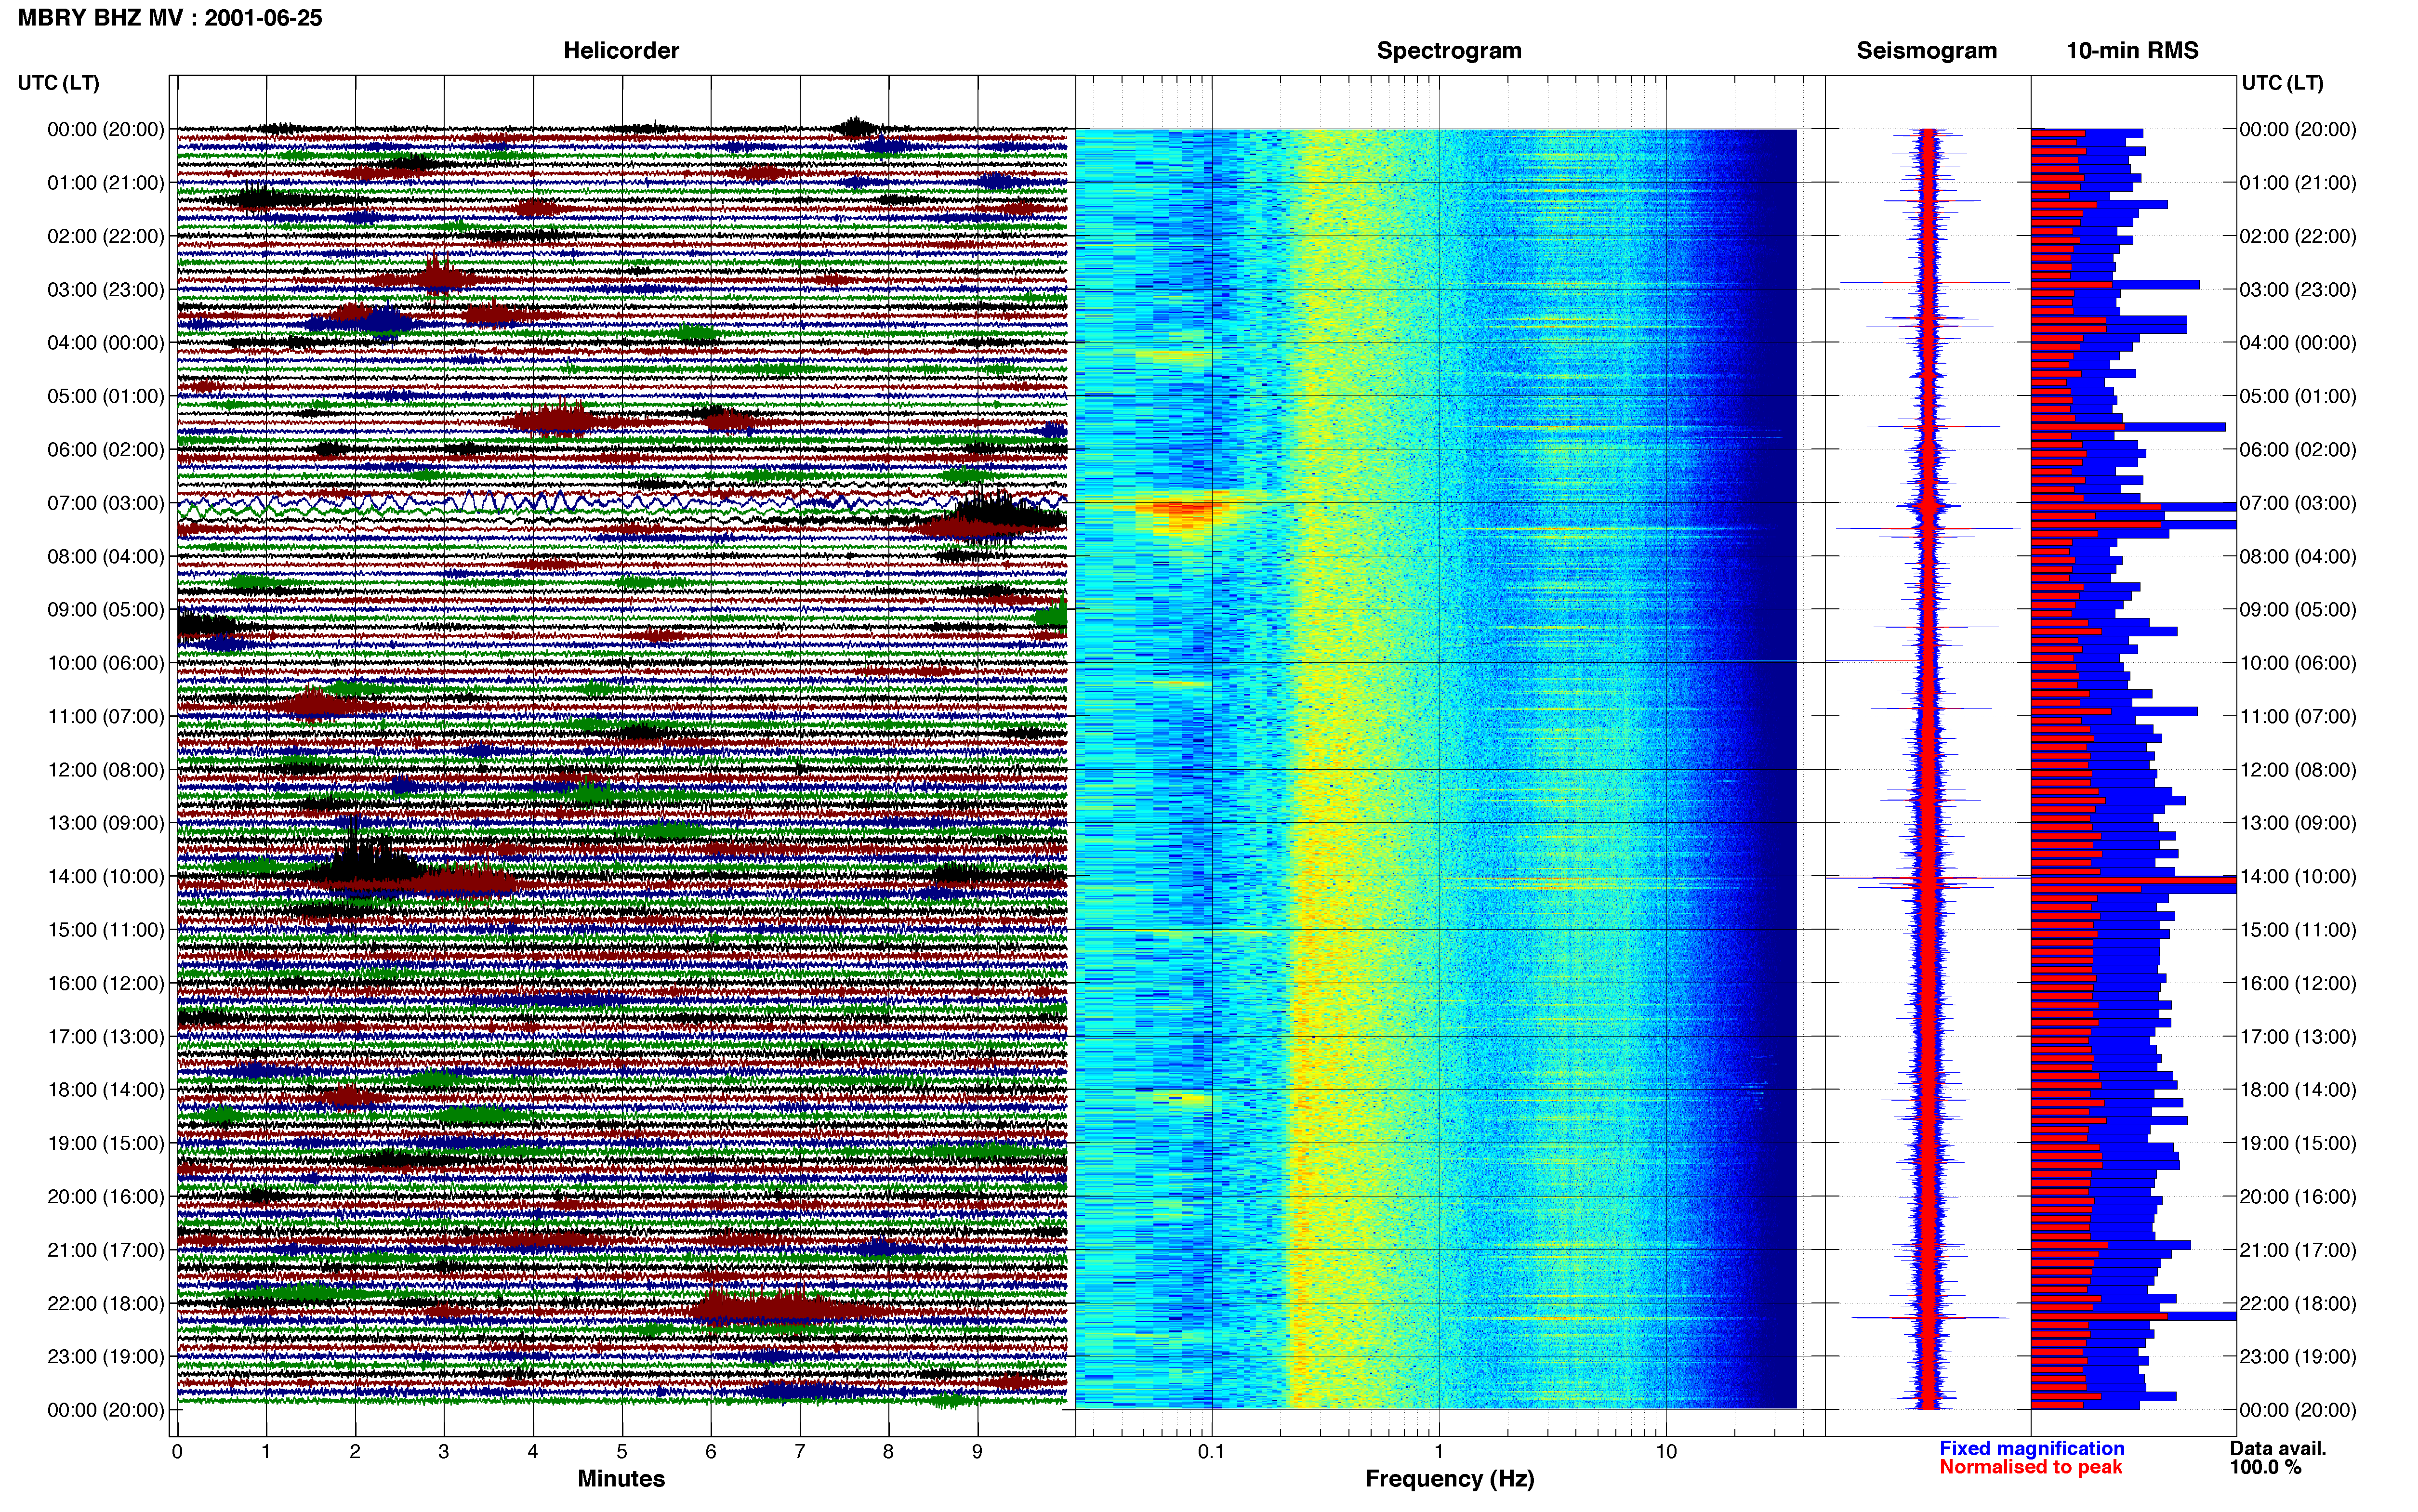The image size is (2418, 1512).
Task: Click the 'Normalised to peak' legend text
Action: (x=2031, y=1468)
